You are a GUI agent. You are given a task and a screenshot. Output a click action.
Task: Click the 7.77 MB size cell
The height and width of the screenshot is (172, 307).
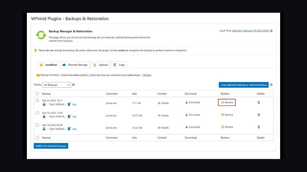tap(136, 103)
